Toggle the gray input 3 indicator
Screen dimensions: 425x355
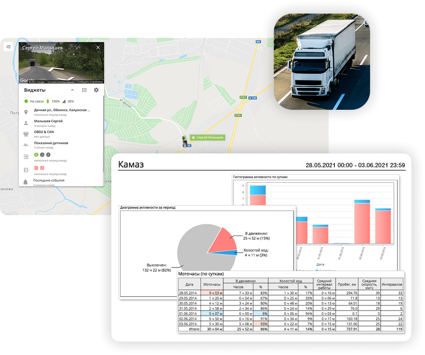pyautogui.click(x=48, y=155)
